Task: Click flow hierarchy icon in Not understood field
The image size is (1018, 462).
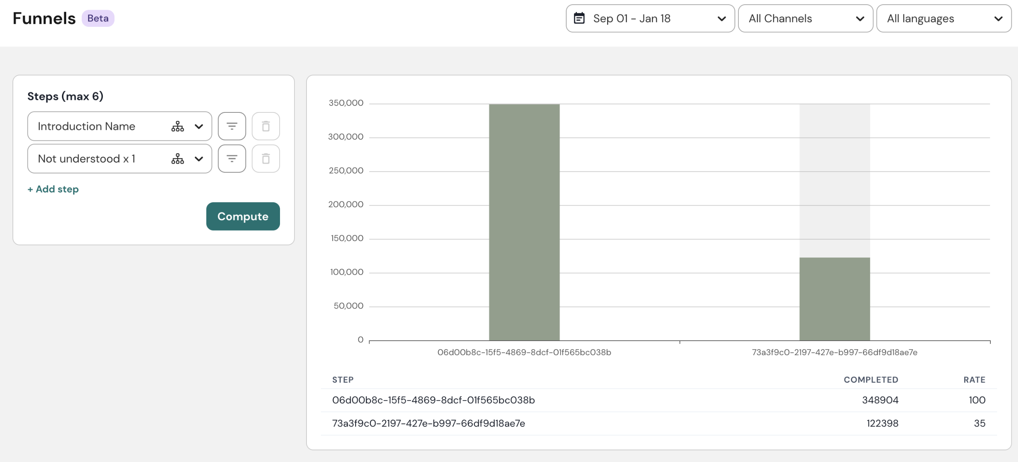Action: (x=178, y=159)
